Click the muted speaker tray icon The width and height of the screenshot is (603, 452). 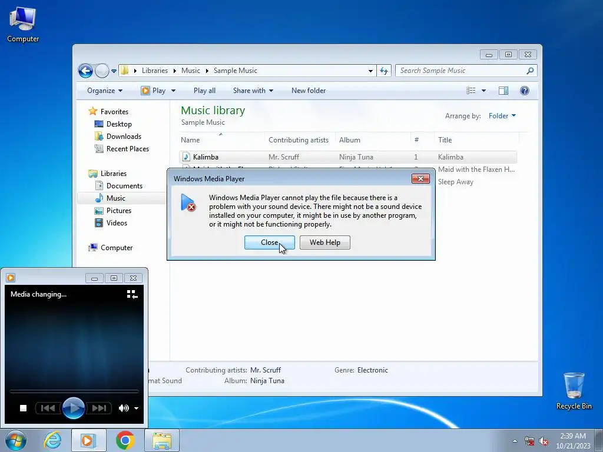[544, 441]
